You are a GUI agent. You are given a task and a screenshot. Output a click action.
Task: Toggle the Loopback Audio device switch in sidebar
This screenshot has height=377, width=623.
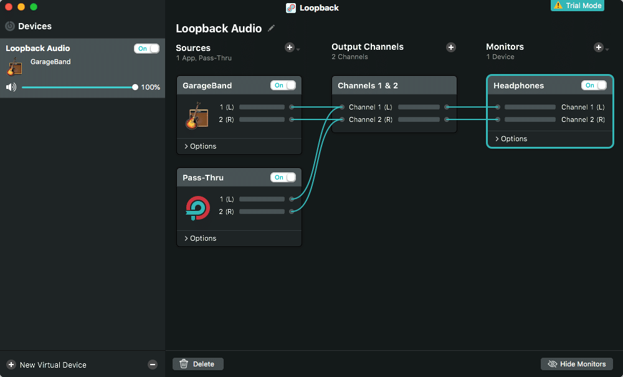[146, 49]
